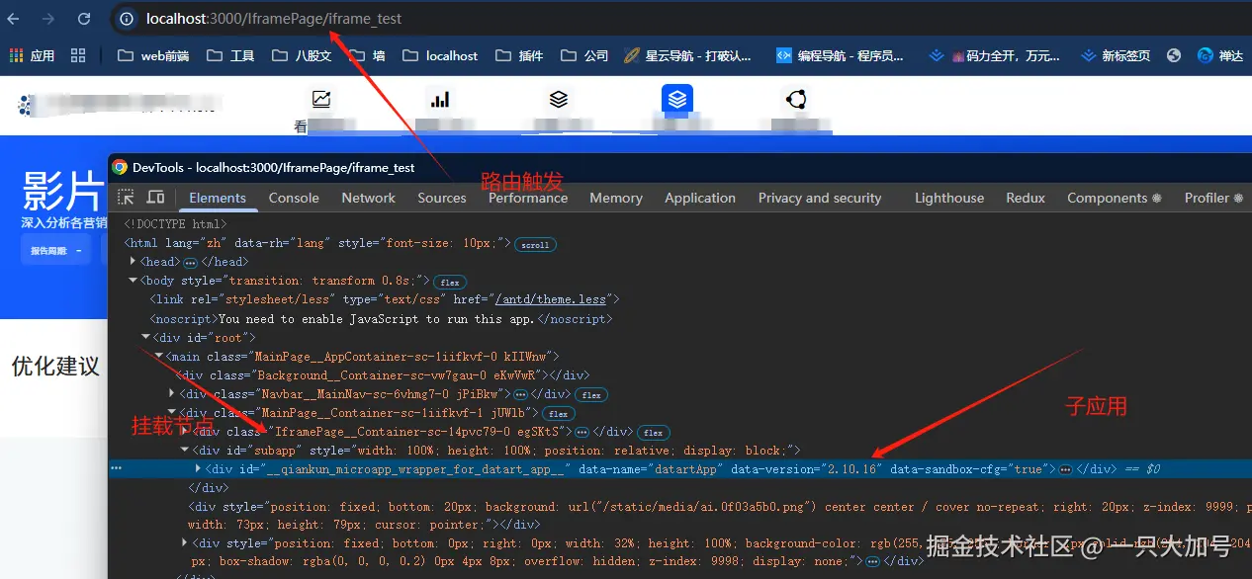1252x579 pixels.
Task: Click the flex badge on the body node
Action: (x=450, y=282)
